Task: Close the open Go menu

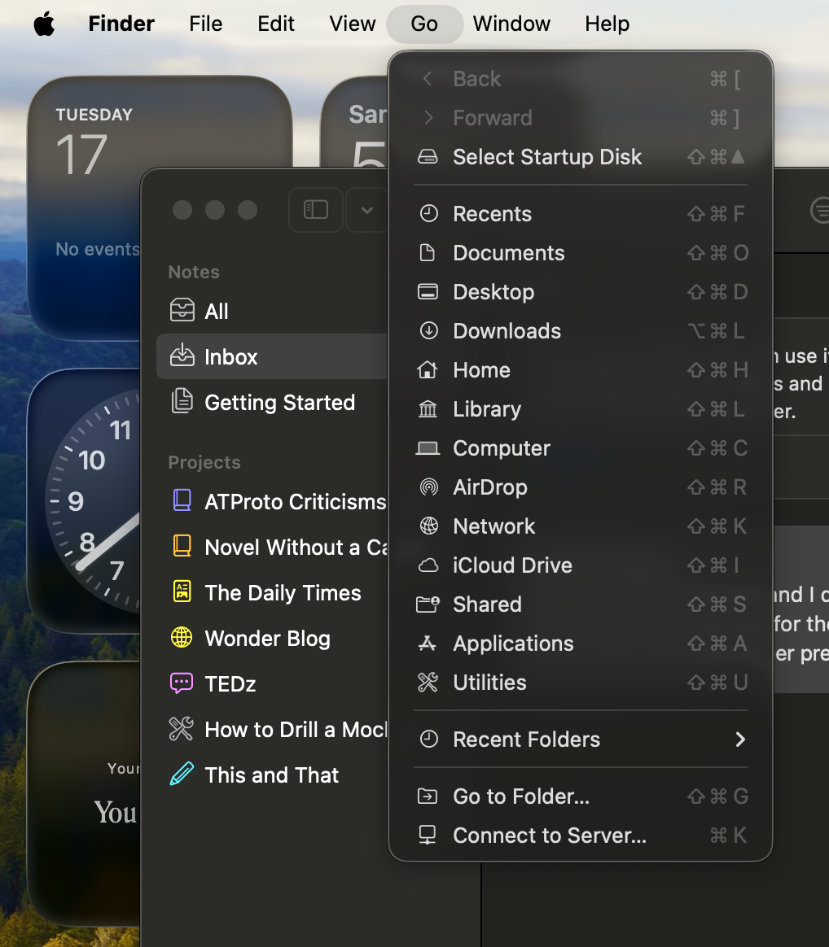Action: click(424, 24)
